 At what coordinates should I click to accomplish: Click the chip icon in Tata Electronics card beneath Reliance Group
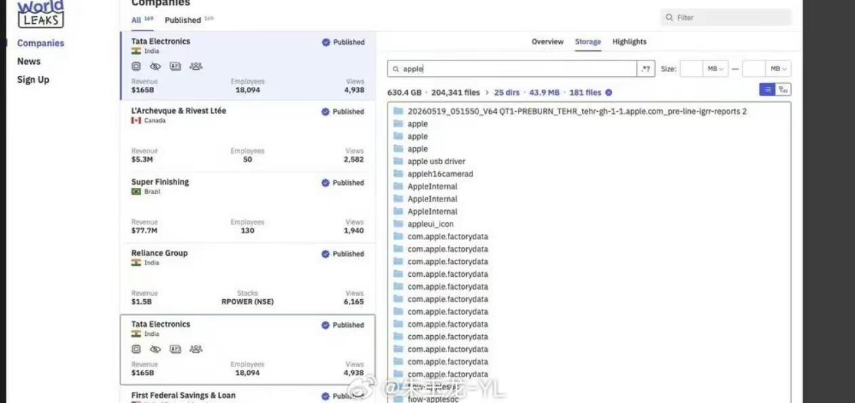tap(136, 349)
